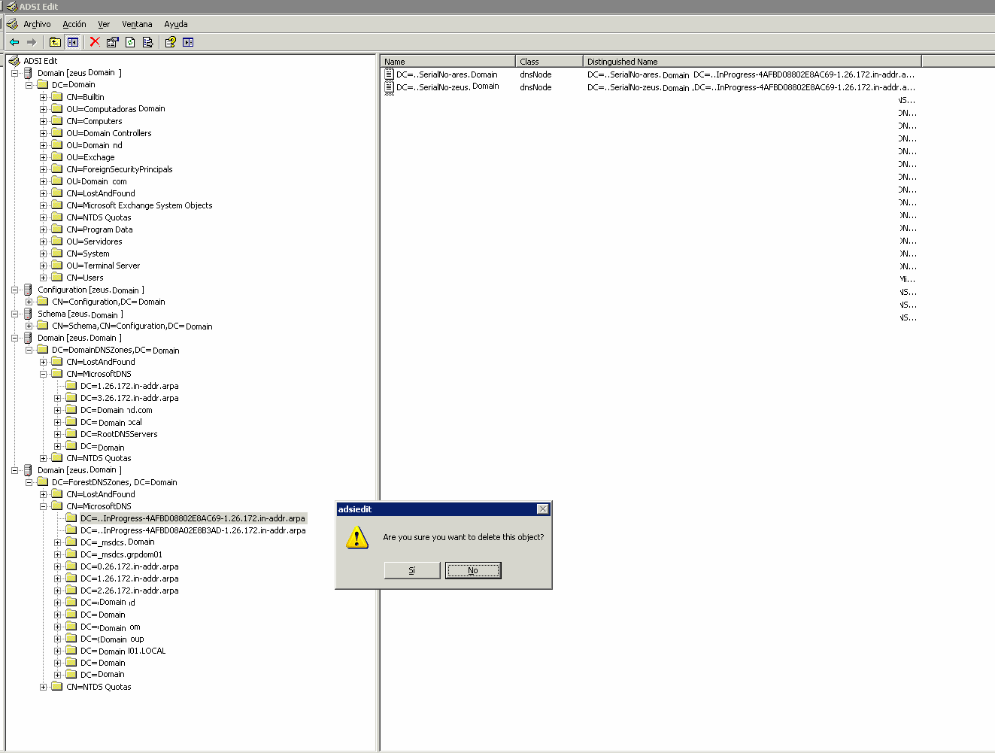This screenshot has width=995, height=753.
Task: Collapse the Configuration [zeus.Domain] node
Action: point(14,290)
